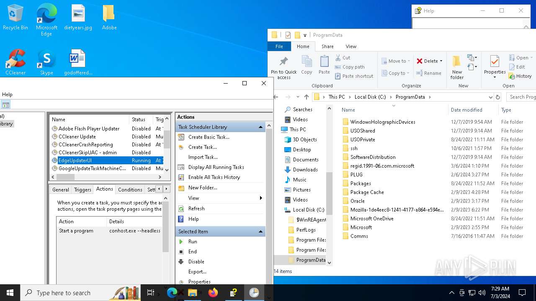
Task: Click Create Basic Task action
Action: pos(209,137)
